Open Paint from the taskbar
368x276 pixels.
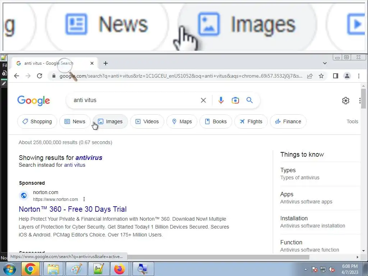click(76, 269)
